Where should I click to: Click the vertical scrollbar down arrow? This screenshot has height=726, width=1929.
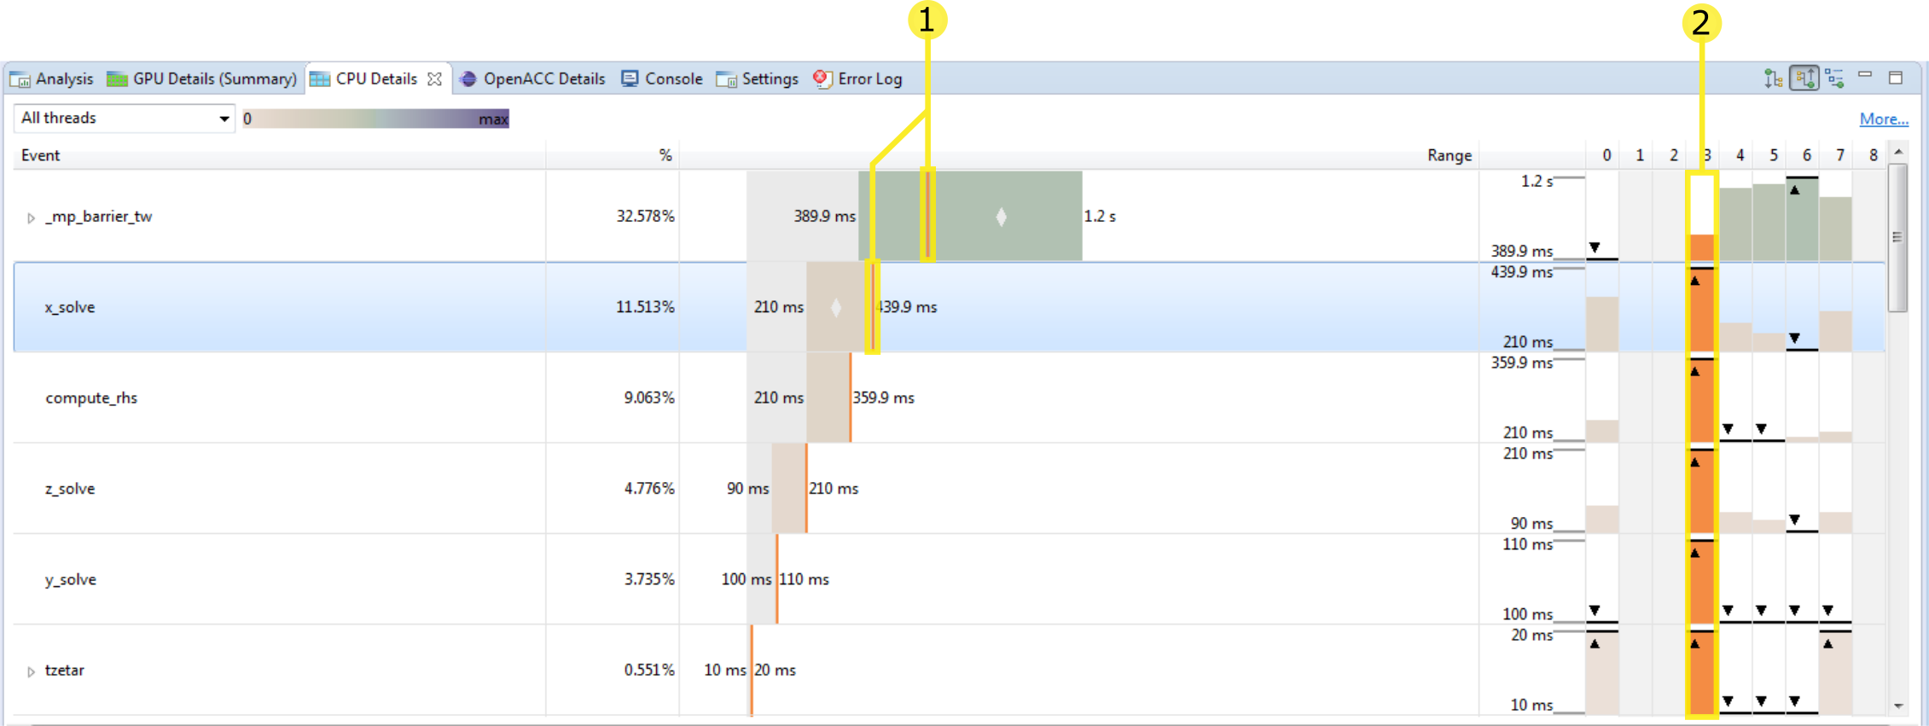point(1898,706)
